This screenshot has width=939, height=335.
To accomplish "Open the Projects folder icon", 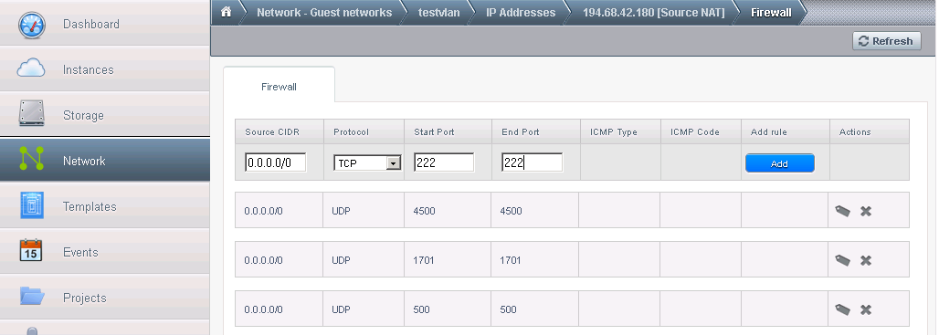I will coord(32,296).
